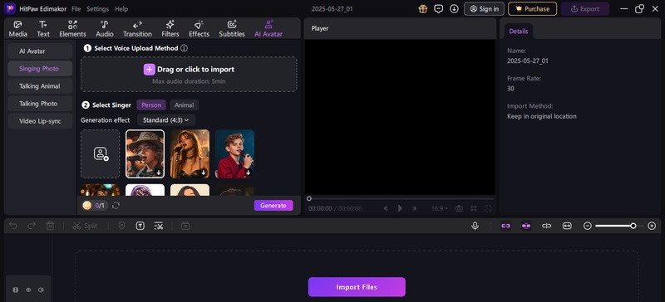The width and height of the screenshot is (665, 302).
Task: Open the Transition tab
Action: click(x=137, y=29)
